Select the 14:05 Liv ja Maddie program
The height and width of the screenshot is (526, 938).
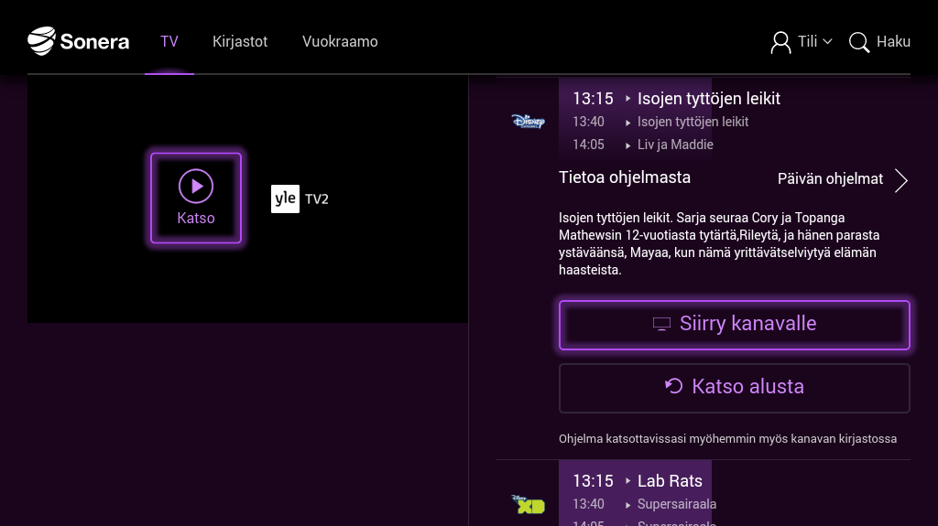click(643, 145)
